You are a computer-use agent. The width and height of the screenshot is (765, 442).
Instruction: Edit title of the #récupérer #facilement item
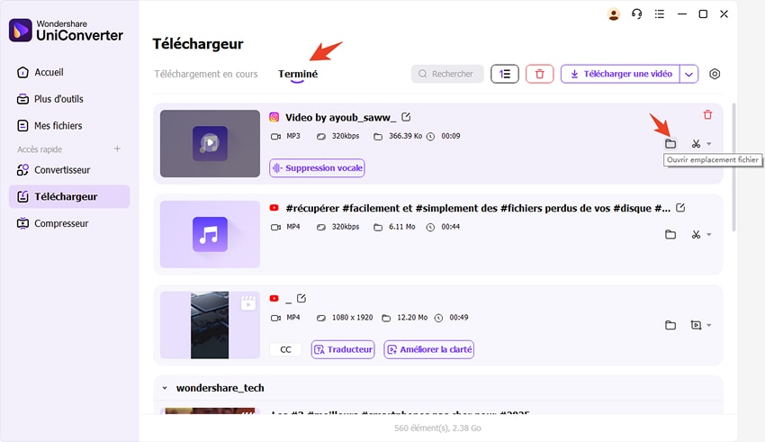(680, 208)
